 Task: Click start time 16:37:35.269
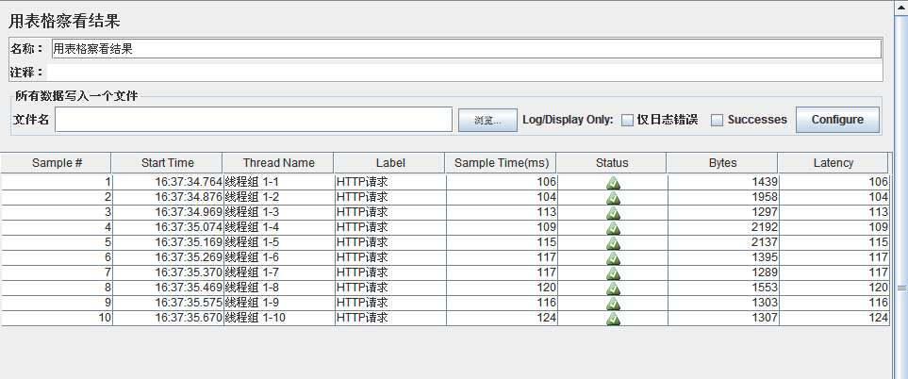(x=189, y=257)
